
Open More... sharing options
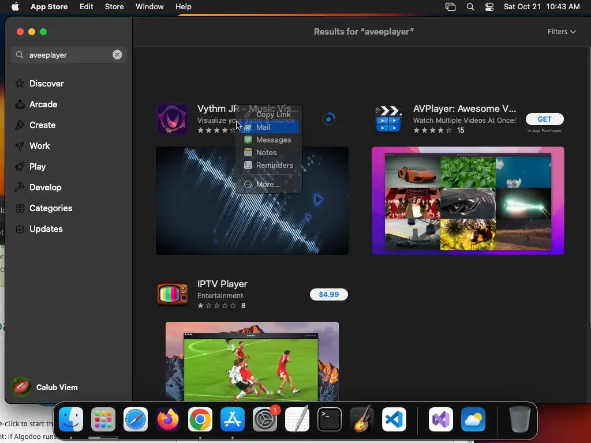pyautogui.click(x=268, y=184)
